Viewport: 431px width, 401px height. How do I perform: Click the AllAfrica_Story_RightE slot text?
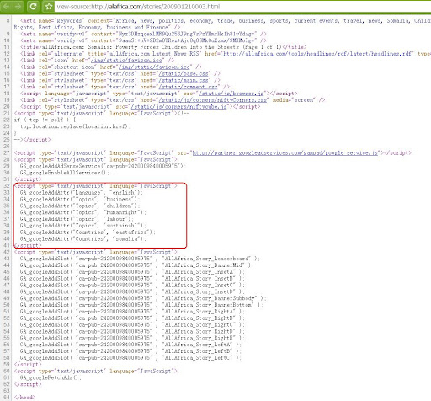tap(199, 338)
